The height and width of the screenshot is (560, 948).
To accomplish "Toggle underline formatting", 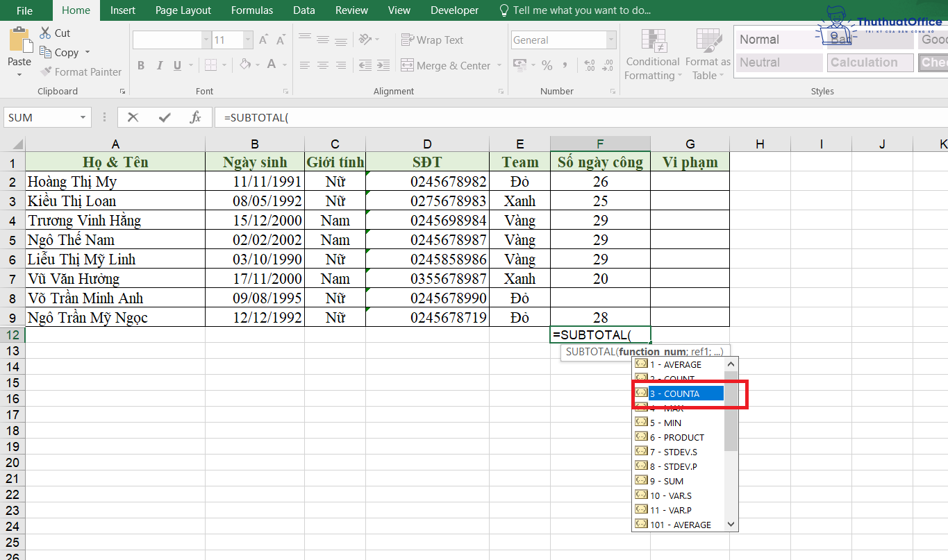I will click(176, 65).
